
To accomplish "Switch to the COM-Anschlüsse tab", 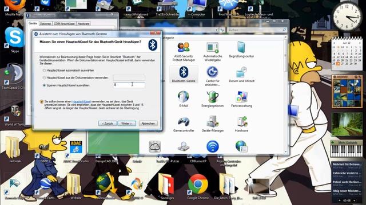I will (64, 24).
